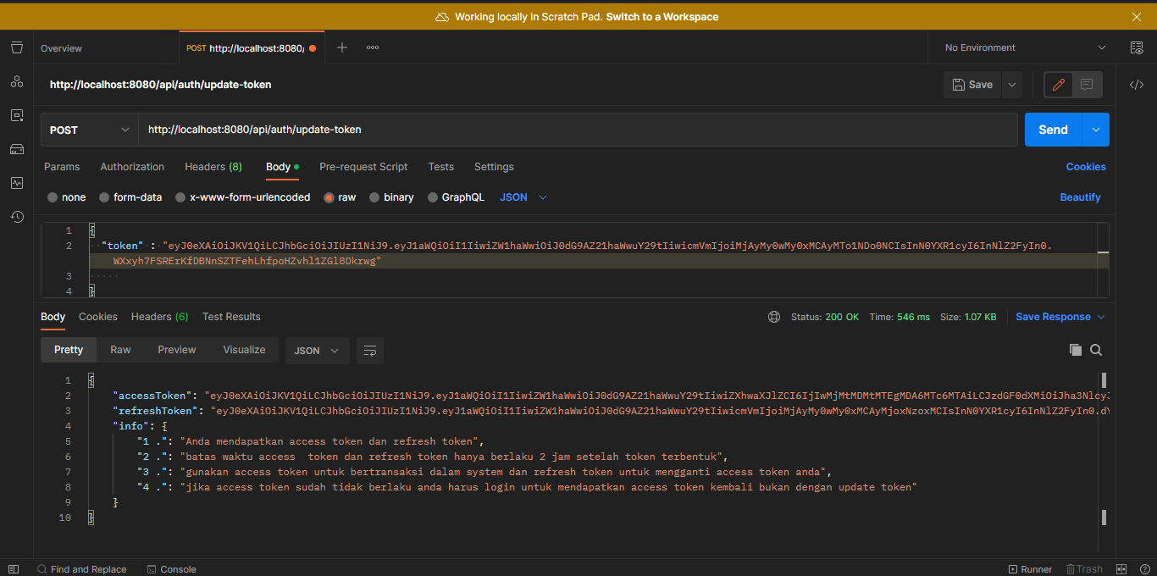Image resolution: width=1157 pixels, height=576 pixels.
Task: Open the POST method dropdown
Action: pyautogui.click(x=89, y=130)
